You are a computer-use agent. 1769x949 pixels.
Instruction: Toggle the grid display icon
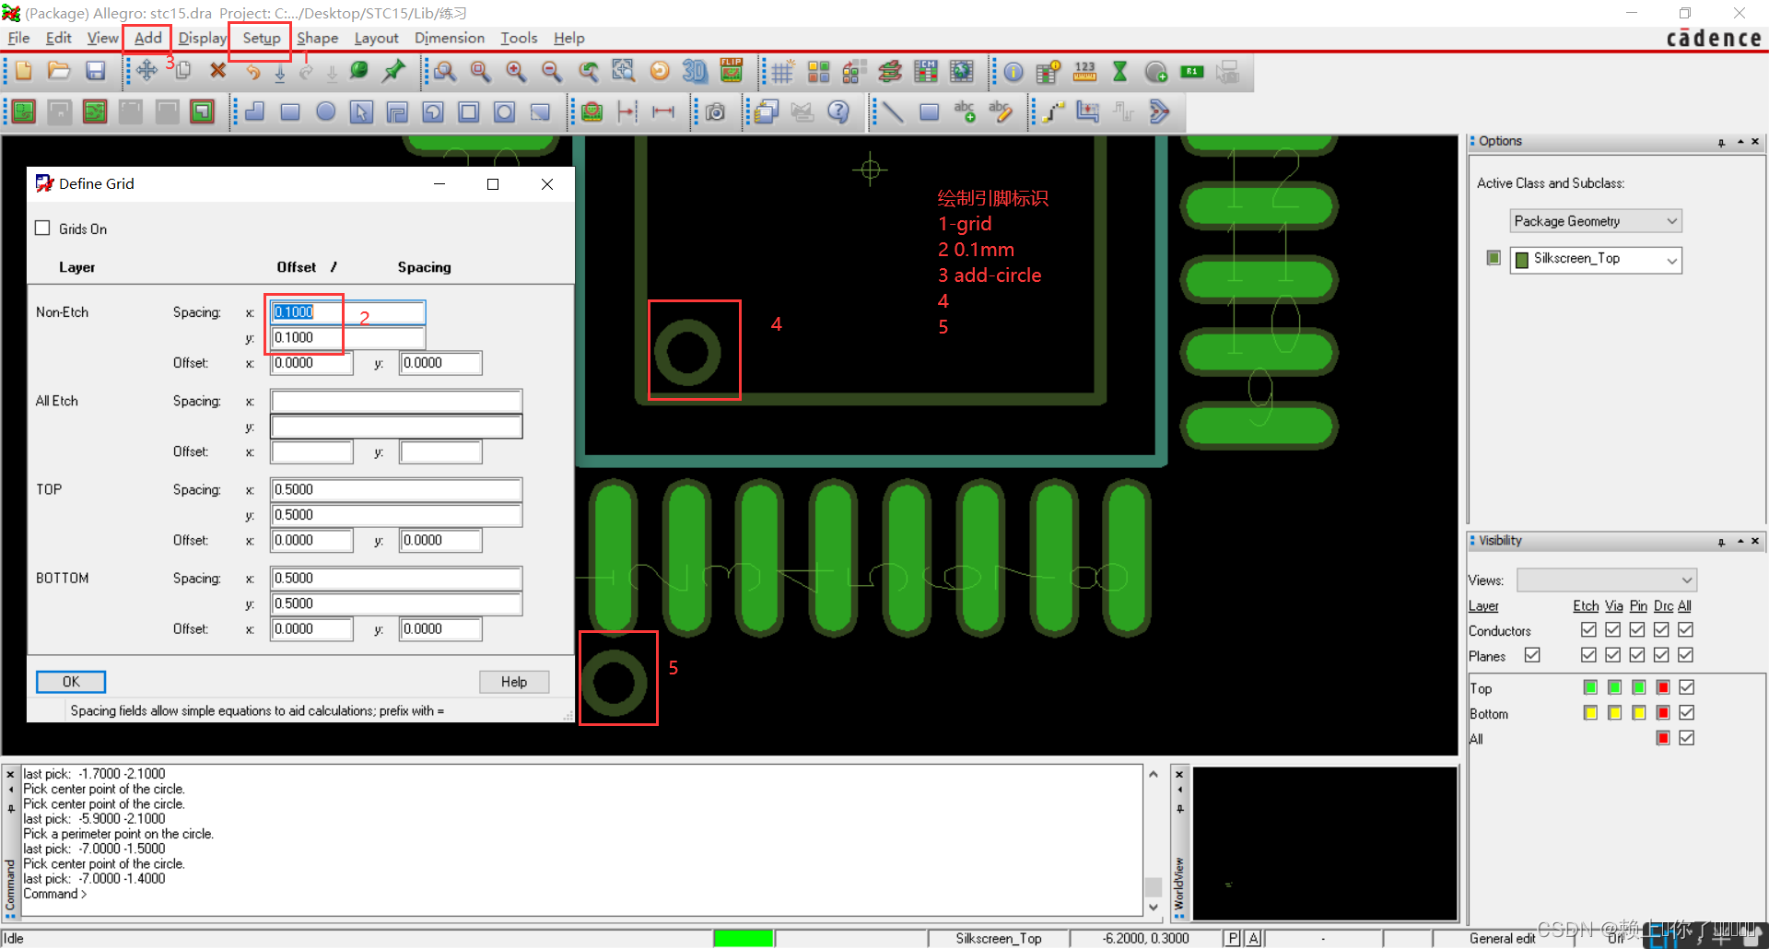781,71
